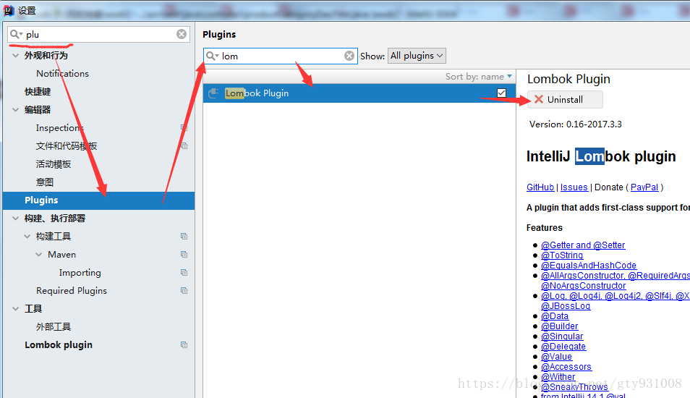Open 意图 settings page
The width and height of the screenshot is (690, 398).
click(x=44, y=182)
